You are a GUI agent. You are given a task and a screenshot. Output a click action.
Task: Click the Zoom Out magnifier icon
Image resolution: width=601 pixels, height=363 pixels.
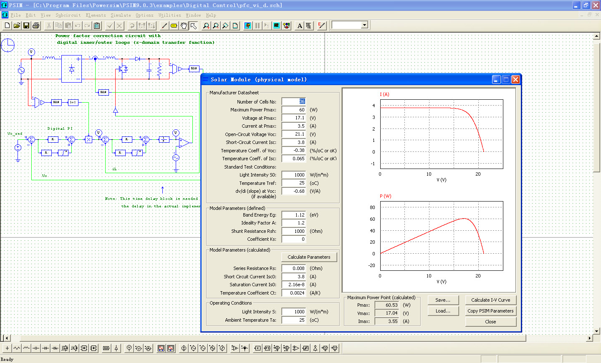(216, 25)
